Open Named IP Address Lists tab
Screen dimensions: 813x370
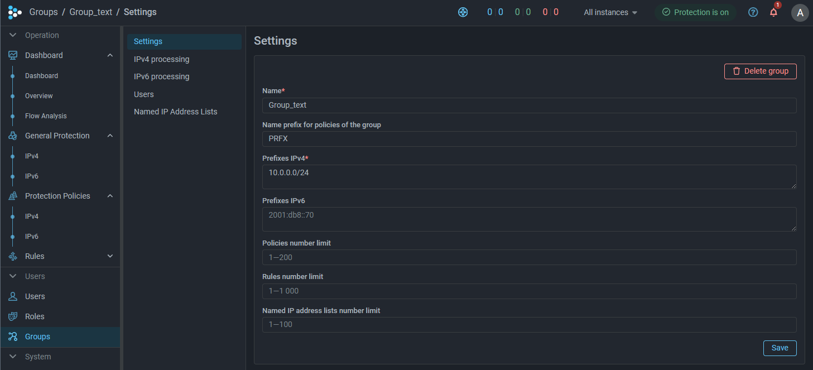tap(175, 112)
